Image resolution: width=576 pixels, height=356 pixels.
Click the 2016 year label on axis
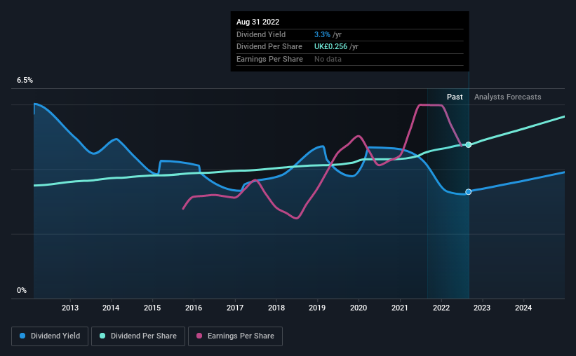(x=194, y=308)
